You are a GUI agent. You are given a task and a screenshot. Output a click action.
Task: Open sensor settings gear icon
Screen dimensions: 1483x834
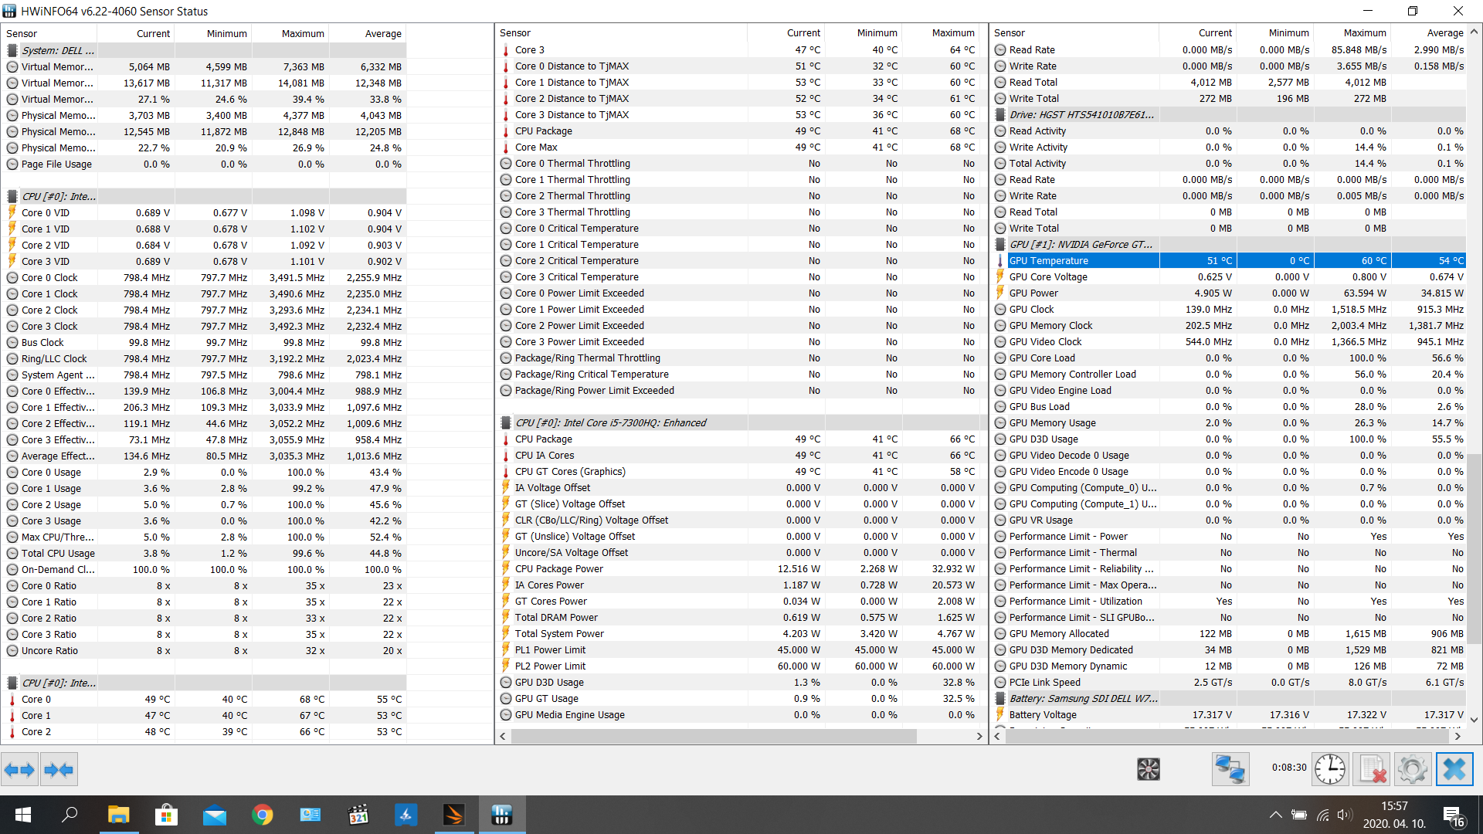1412,769
